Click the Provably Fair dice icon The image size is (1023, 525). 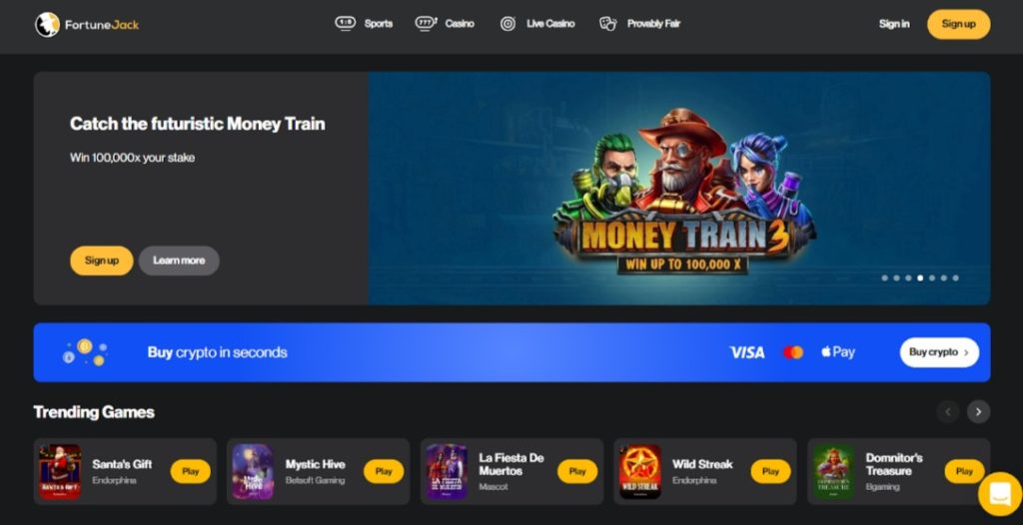coord(608,24)
